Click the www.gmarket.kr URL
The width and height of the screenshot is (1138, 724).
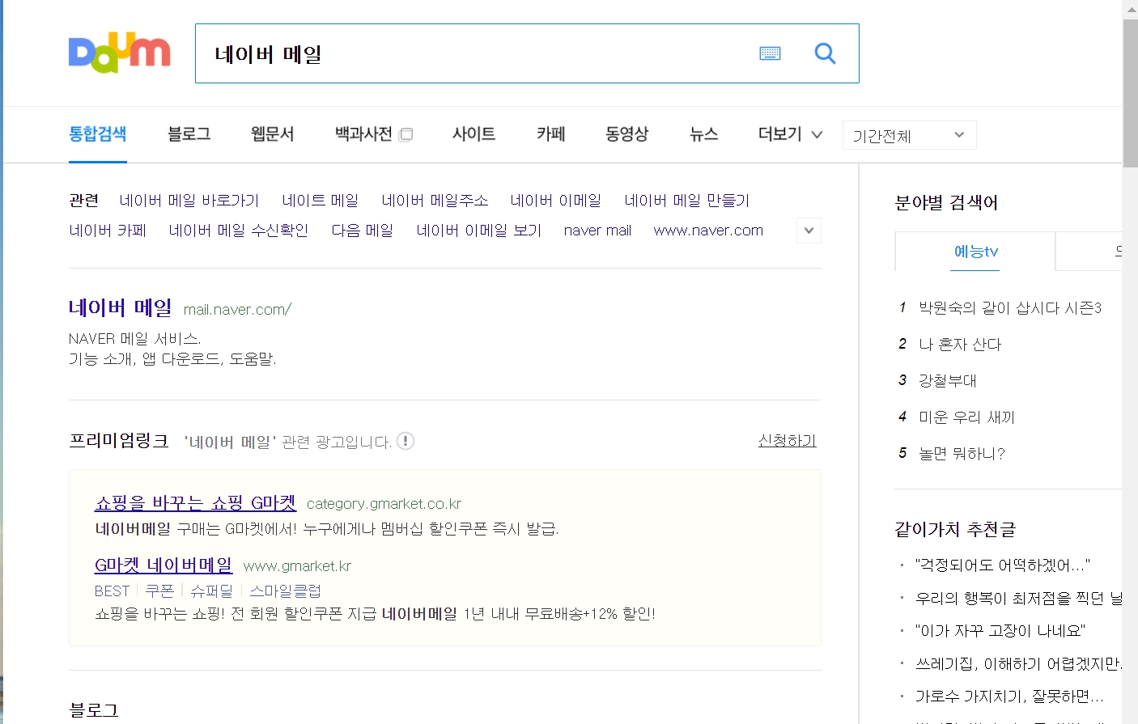click(x=297, y=566)
